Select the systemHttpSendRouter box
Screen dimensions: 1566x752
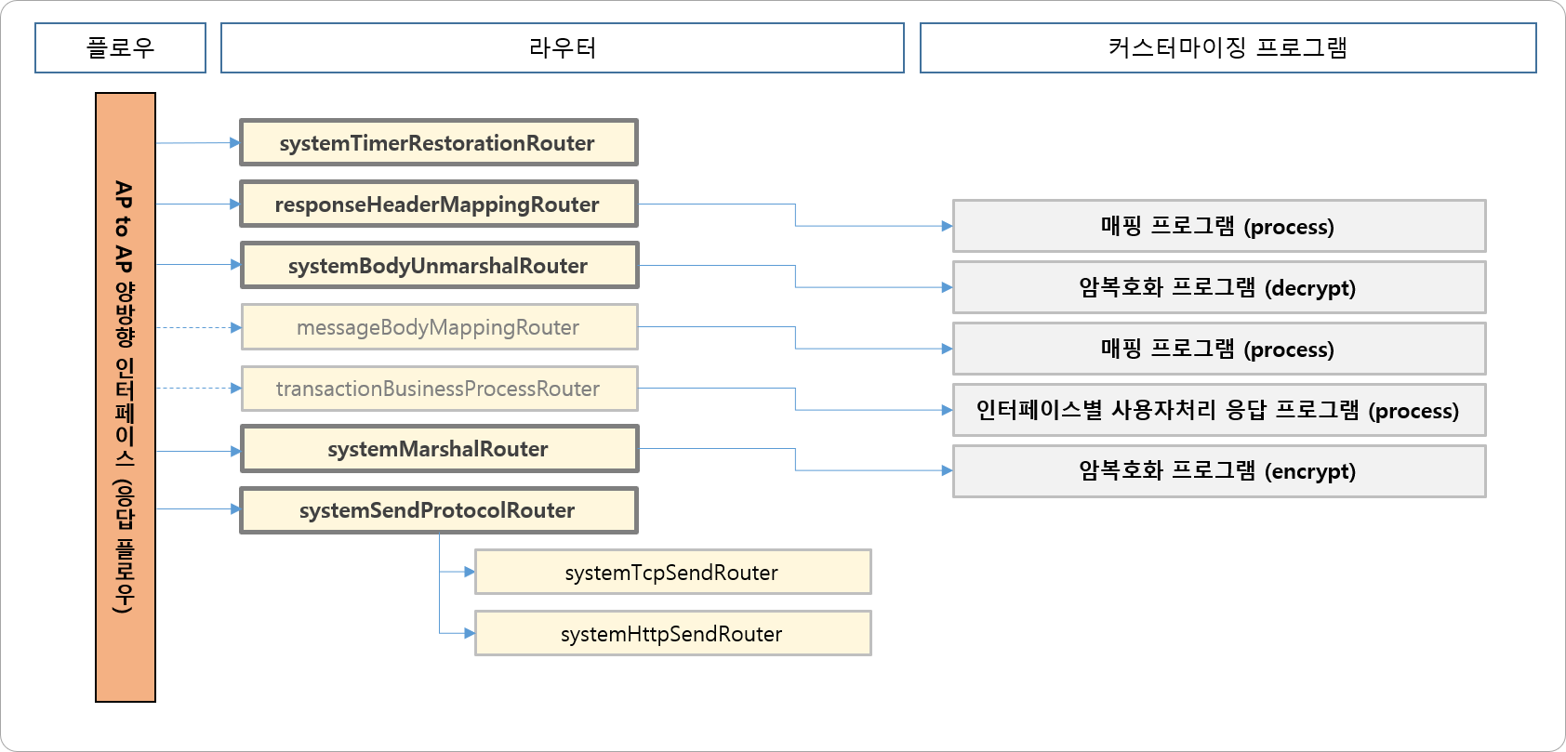click(672, 633)
